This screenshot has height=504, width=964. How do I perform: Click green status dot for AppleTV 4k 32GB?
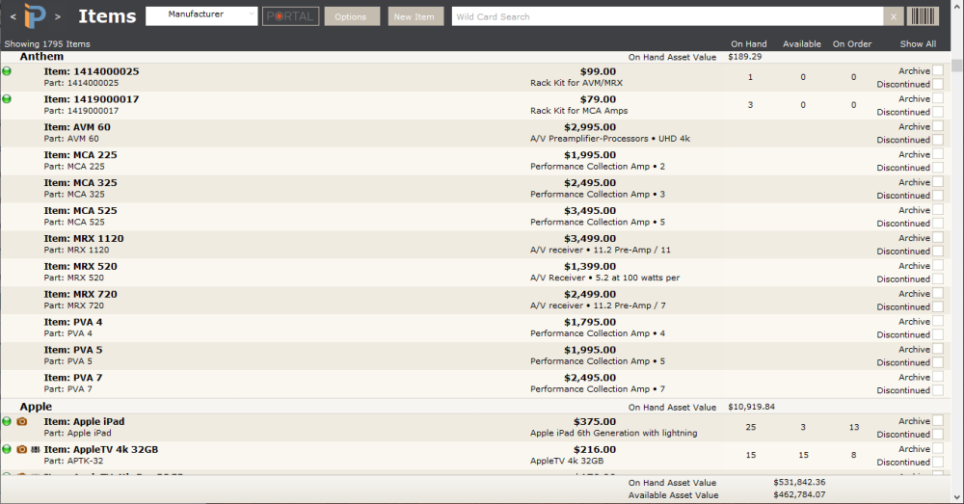tap(7, 449)
